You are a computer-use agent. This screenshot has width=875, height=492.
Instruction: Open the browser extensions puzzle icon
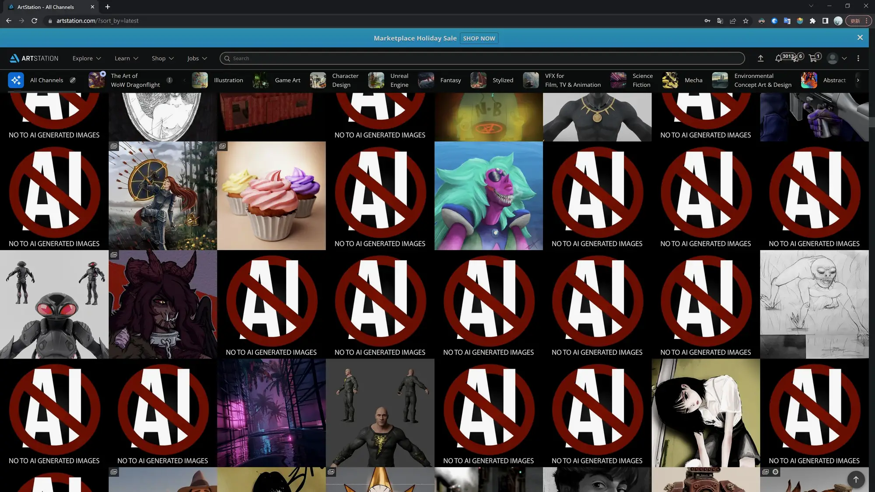[812, 21]
